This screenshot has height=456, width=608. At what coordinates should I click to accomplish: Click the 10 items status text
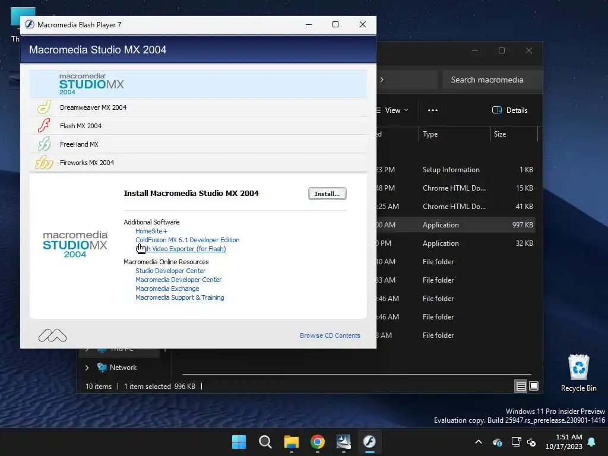[x=99, y=386]
